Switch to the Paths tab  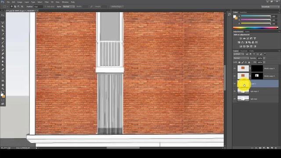[252, 51]
